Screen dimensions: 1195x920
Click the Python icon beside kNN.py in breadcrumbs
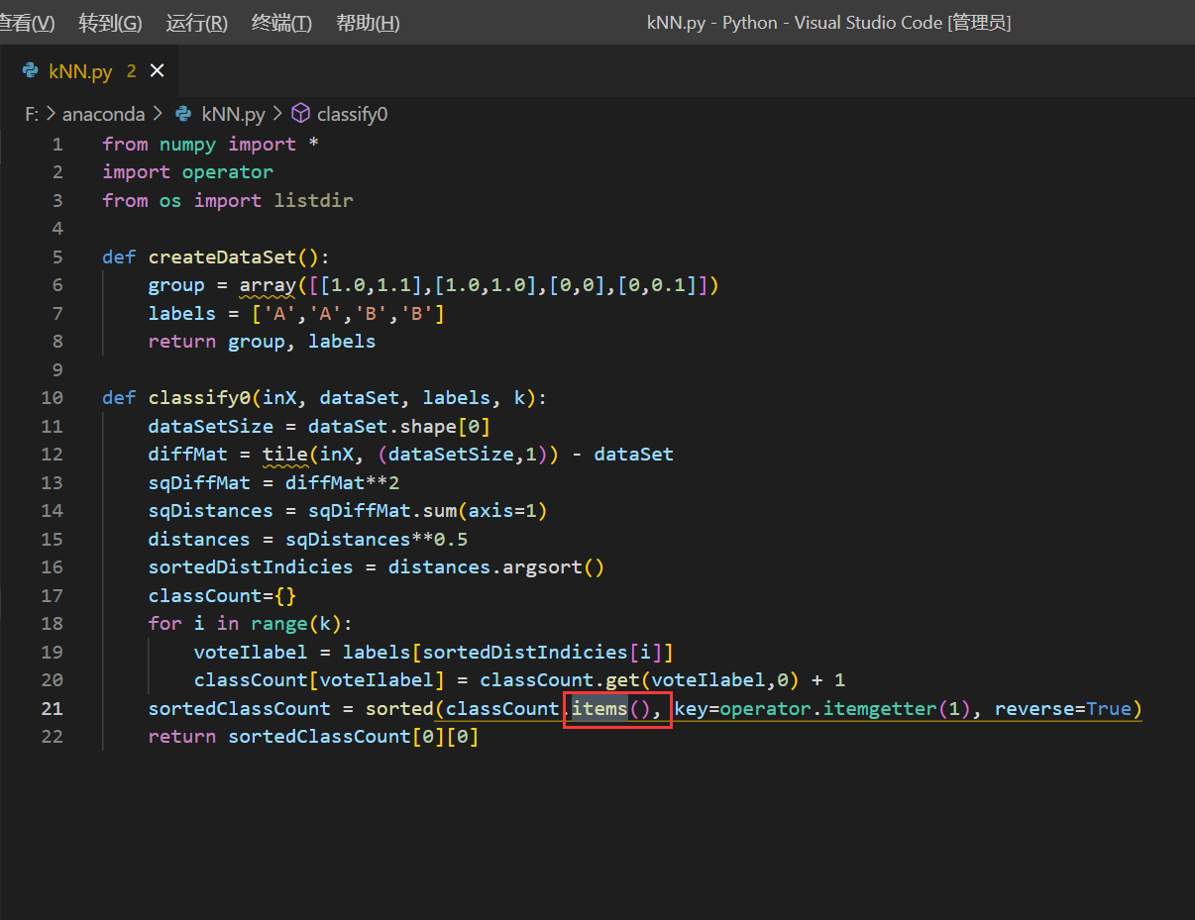tap(183, 114)
